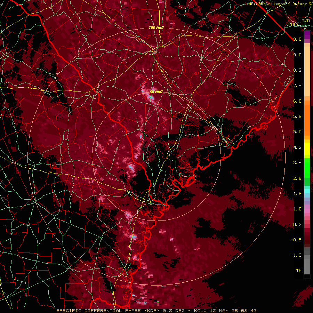Click the 1.0 value on the color scale
Image resolution: width=313 pixels, height=313 pixels.
(297, 209)
